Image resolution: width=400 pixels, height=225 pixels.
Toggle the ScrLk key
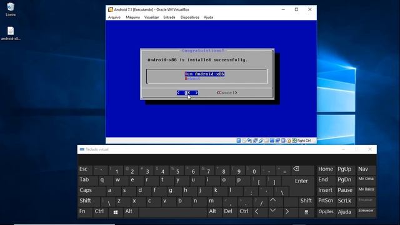(x=346, y=201)
